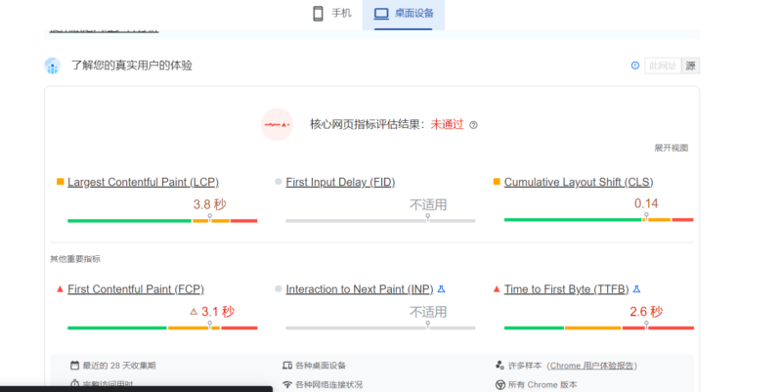Screen dimensions: 782x392
Task: Click the grey dot icon beside INP
Action: click(x=279, y=288)
